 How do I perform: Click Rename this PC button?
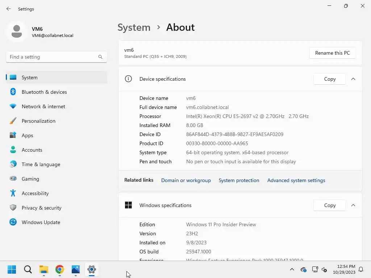click(x=332, y=53)
